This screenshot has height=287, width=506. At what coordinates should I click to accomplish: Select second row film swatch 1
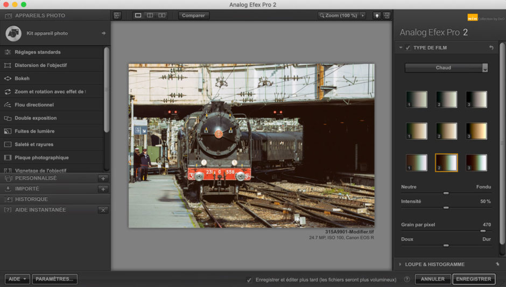click(417, 131)
